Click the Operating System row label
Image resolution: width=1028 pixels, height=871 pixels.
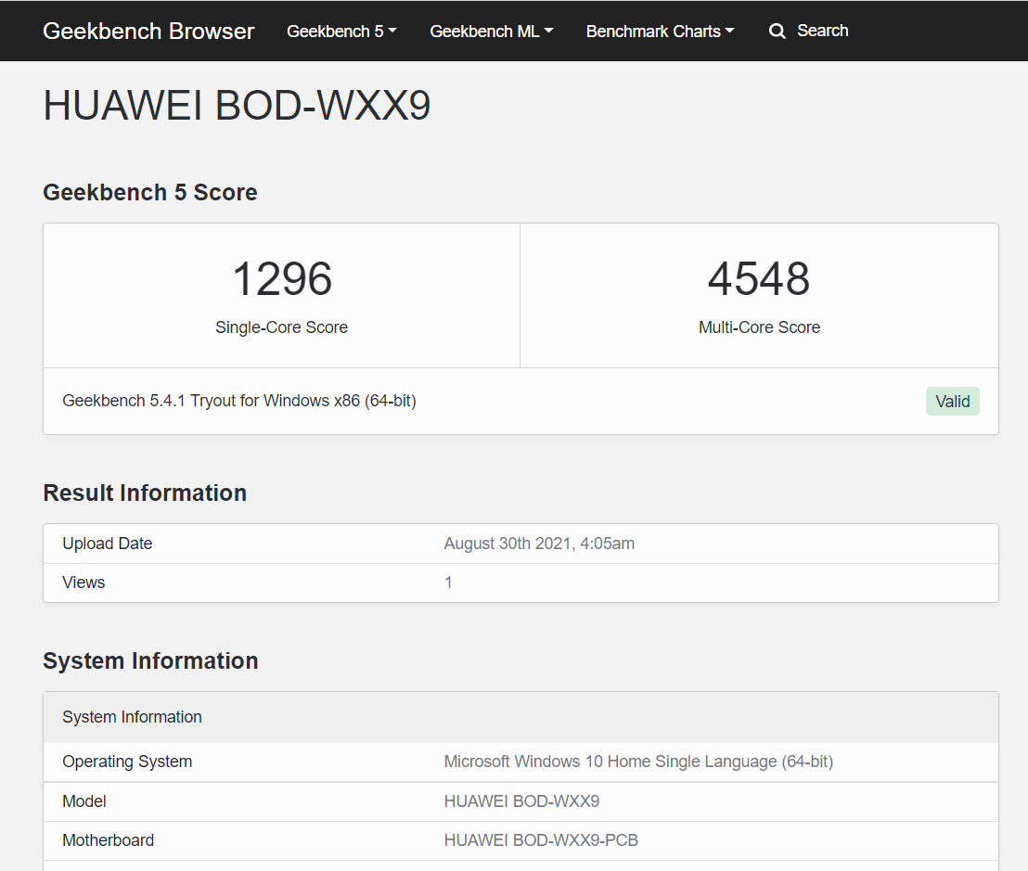[127, 762]
